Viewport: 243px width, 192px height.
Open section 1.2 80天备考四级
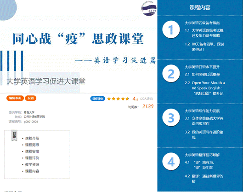[204, 47]
